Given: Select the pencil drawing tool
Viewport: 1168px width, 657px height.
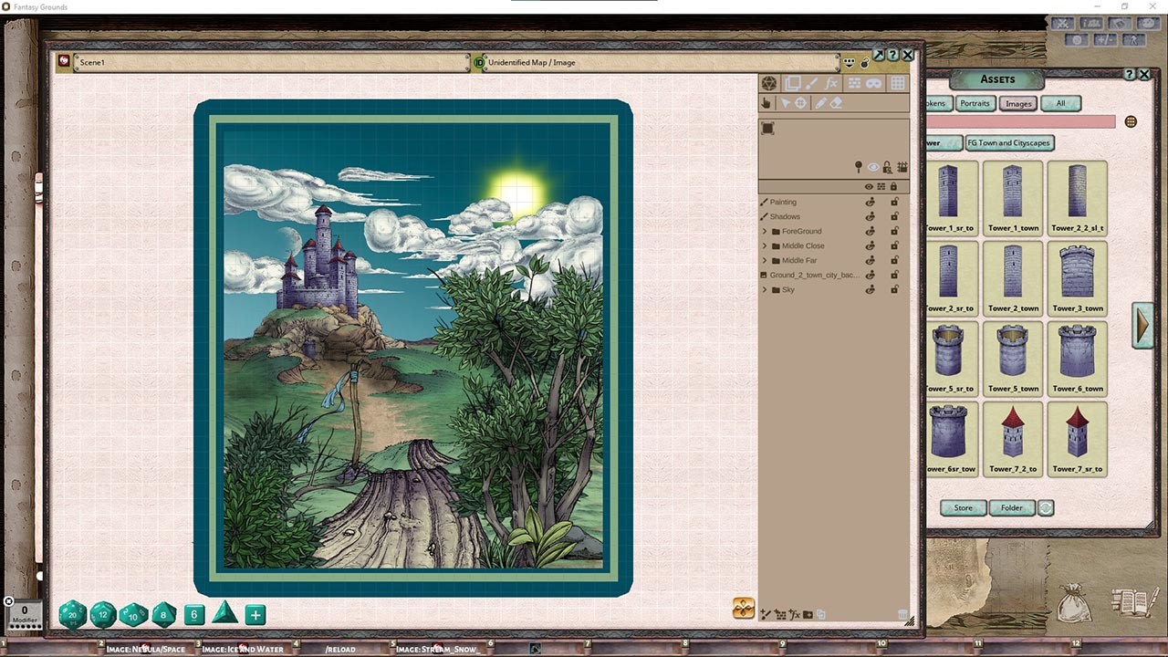Looking at the screenshot, I should tap(820, 103).
